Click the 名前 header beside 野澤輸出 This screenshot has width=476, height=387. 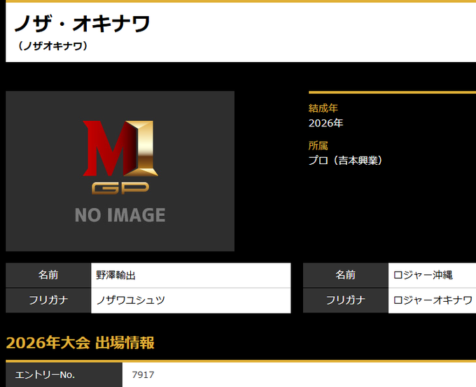pos(48,275)
